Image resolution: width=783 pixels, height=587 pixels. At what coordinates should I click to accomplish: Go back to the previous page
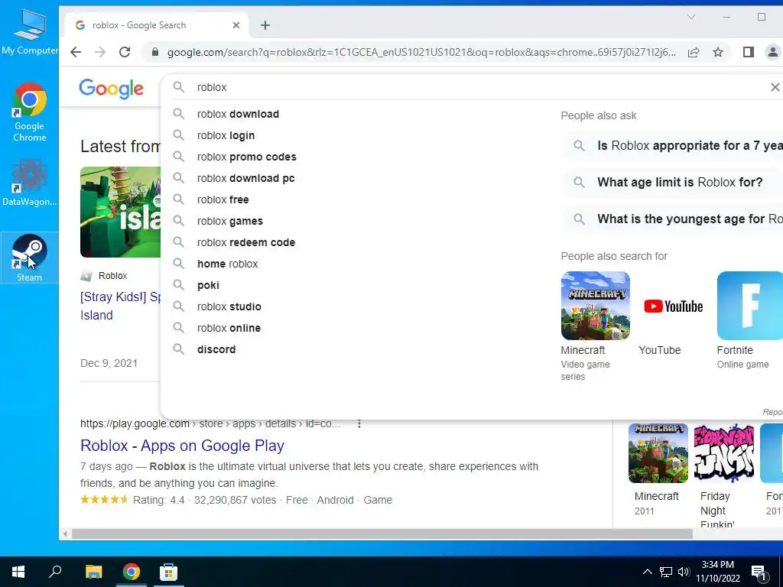tap(76, 52)
